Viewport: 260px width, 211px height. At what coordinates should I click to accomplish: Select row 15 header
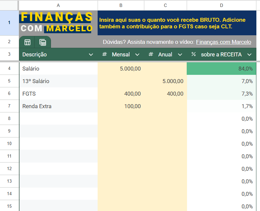(x=9, y=206)
